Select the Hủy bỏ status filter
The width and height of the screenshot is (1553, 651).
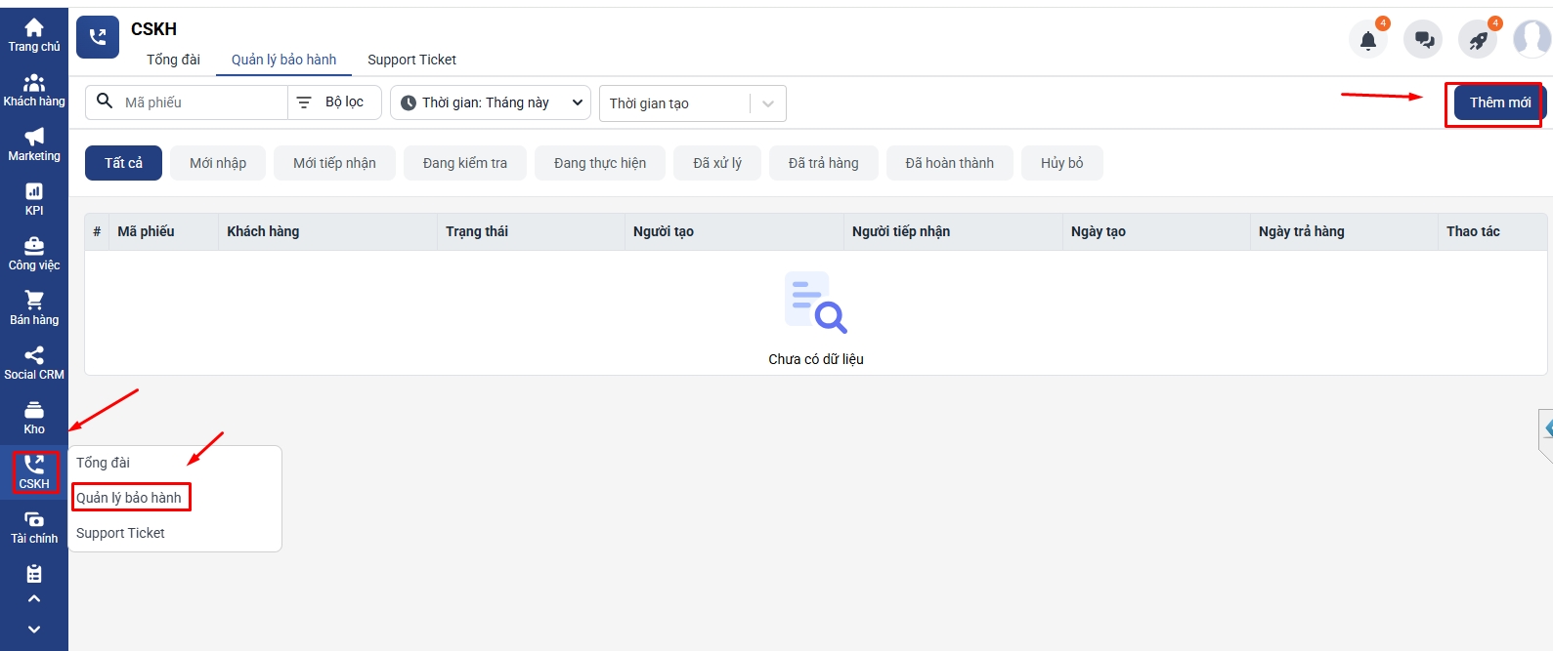pos(1062,163)
